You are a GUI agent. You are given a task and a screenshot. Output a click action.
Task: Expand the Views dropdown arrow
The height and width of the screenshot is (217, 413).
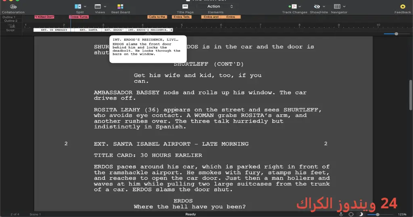click(x=105, y=6)
